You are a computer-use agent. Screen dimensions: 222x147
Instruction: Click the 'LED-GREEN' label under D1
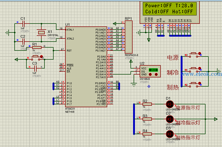[x=173, y=110]
